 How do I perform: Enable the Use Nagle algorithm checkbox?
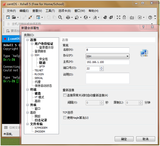[65, 118]
